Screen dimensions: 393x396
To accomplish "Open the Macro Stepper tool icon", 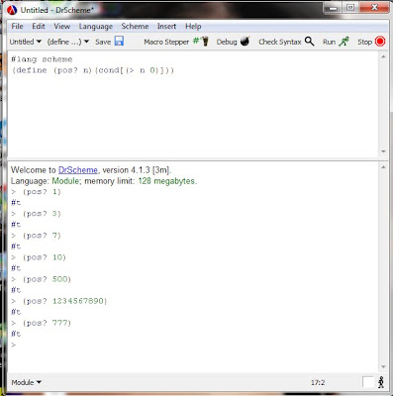I will [201, 42].
